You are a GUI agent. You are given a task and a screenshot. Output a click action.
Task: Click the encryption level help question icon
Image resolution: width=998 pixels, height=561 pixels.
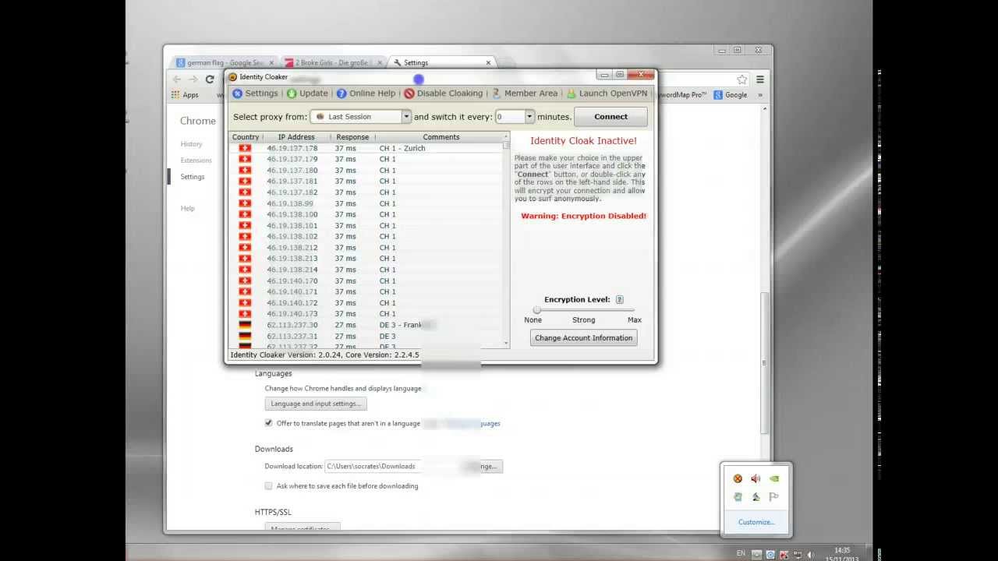tap(619, 299)
